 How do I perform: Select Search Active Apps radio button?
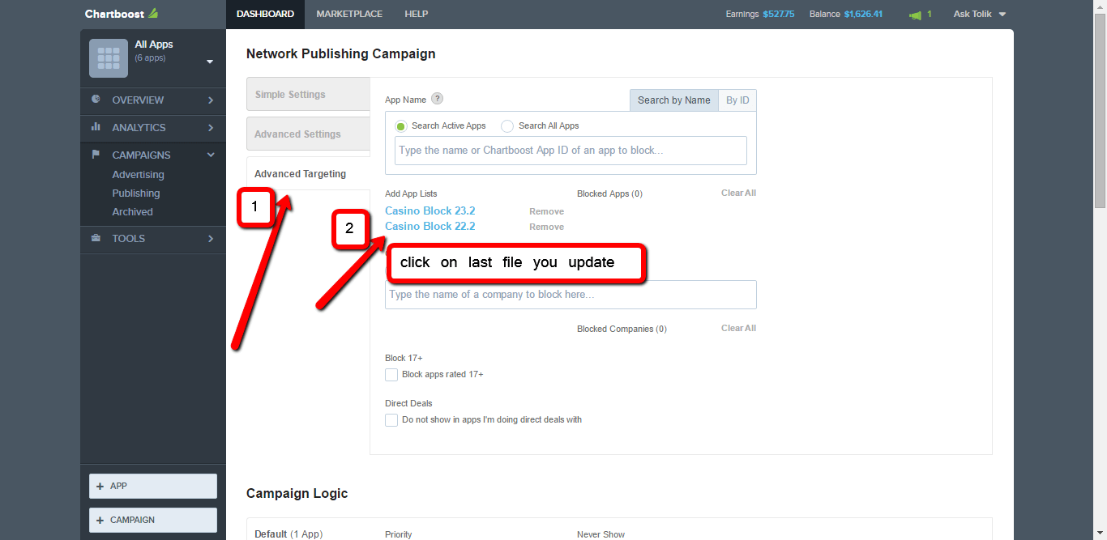pyautogui.click(x=400, y=126)
